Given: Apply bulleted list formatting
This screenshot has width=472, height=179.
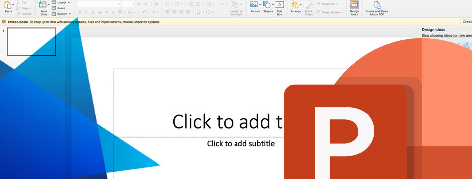Looking at the screenshot, I should (x=168, y=4).
